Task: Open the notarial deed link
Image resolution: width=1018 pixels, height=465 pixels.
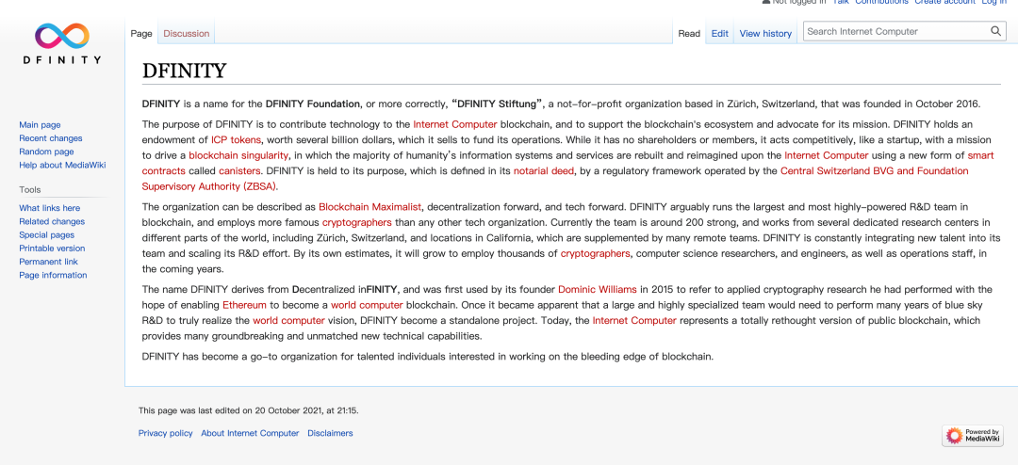Action: (544, 171)
